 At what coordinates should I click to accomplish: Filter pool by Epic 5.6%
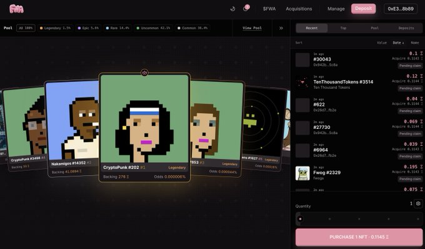(88, 28)
